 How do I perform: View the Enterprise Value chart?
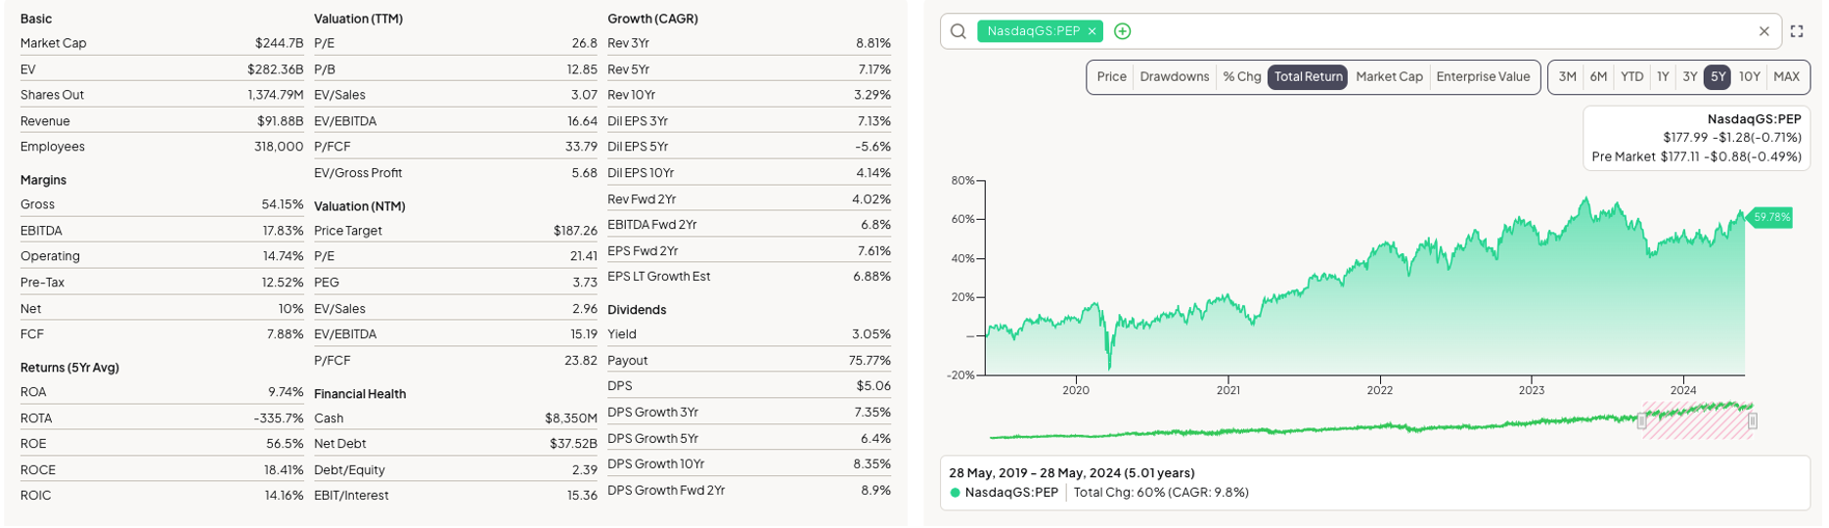pos(1482,77)
